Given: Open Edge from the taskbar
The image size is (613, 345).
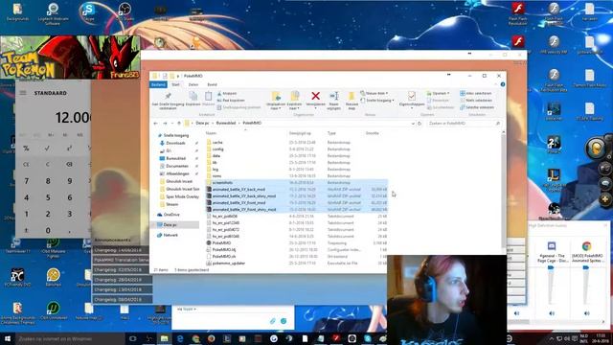Looking at the screenshot, I should (x=180, y=338).
